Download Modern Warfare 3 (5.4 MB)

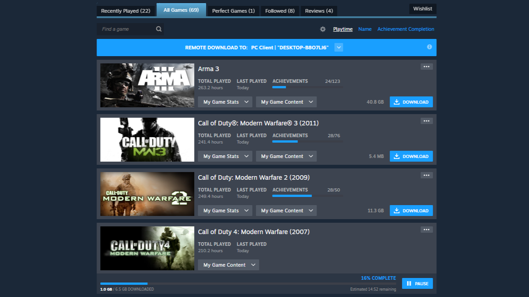411,156
